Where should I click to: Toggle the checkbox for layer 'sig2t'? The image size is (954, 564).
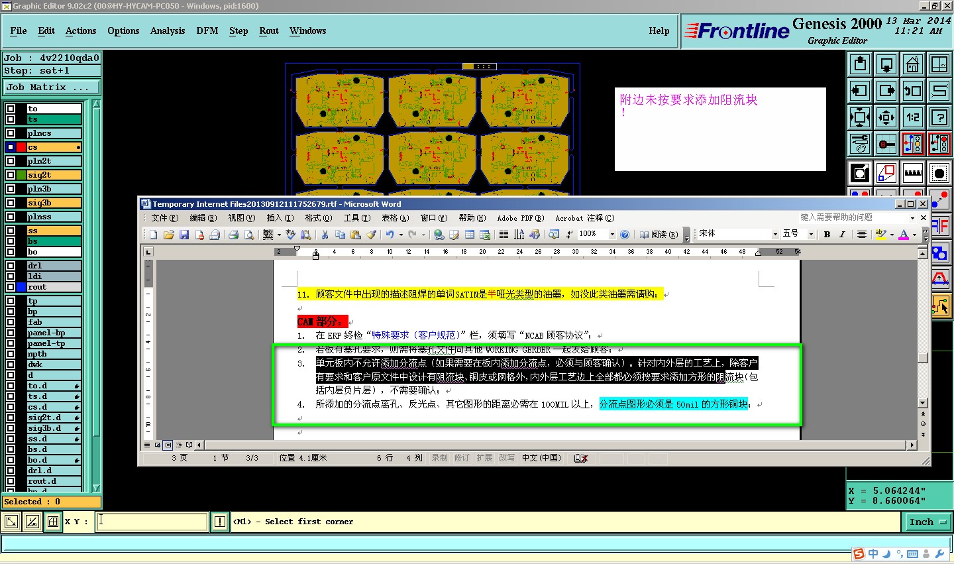11,175
